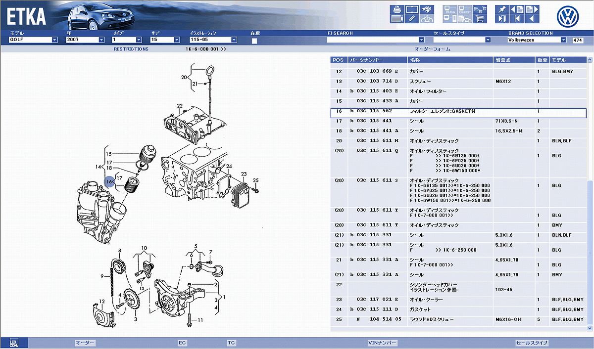This screenshot has width=594, height=349.
Task: Toggle the 在庫 stock checkbox
Action: click(x=254, y=41)
